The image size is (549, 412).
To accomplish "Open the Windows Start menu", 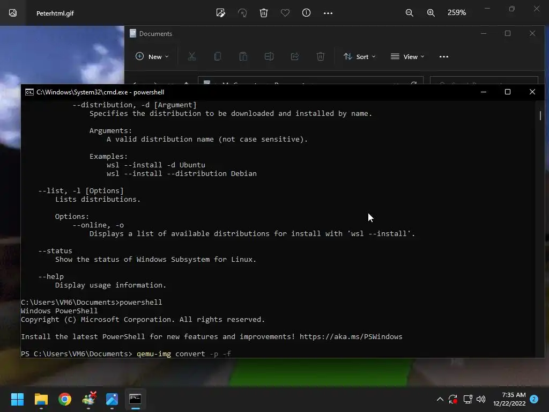I will pyautogui.click(x=17, y=399).
